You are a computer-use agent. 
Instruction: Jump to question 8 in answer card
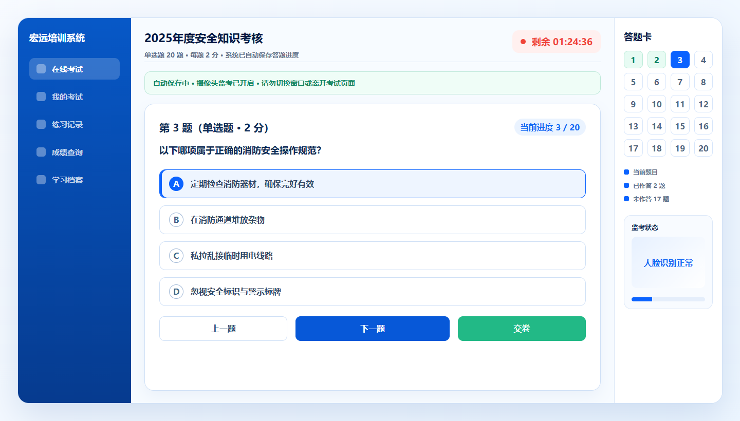tap(704, 82)
